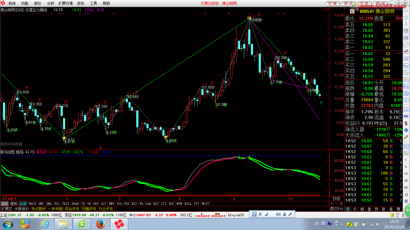Image resolution: width=410 pixels, height=230 pixels.
Task: Click the blue left arrow back icon
Action: point(406,10)
